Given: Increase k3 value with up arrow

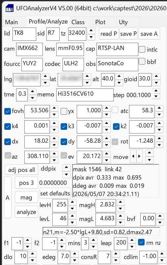Looking at the screenshot, I should click(x=106, y=123).
